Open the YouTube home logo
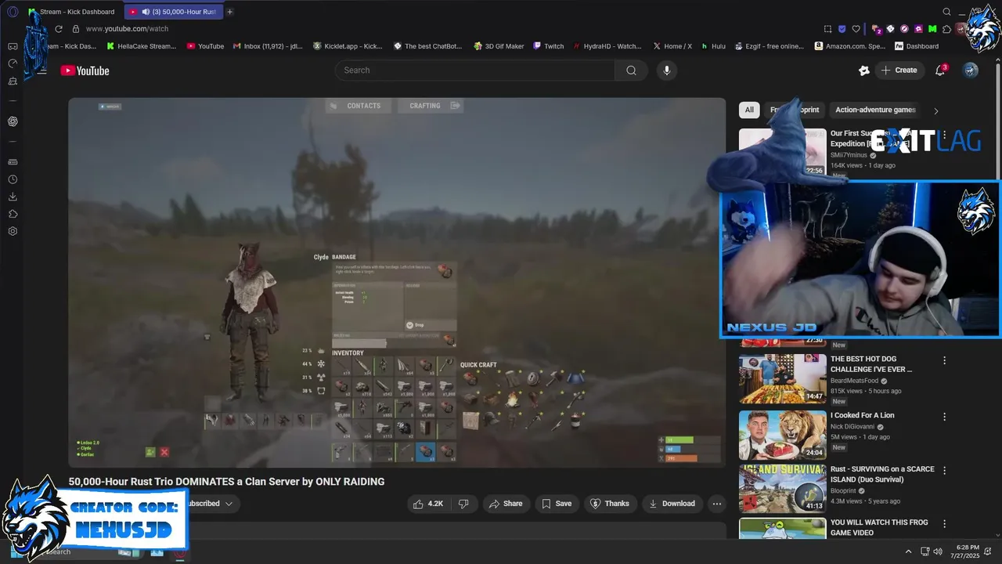This screenshot has height=564, width=1002. [85, 70]
